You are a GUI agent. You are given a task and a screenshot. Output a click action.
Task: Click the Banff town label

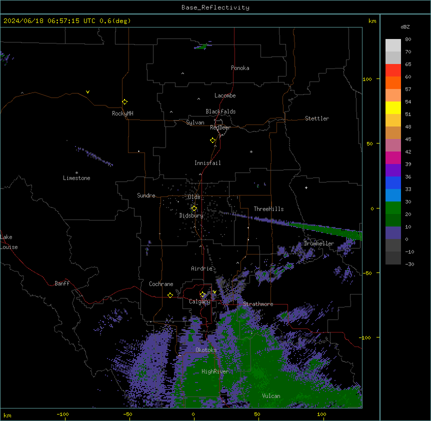[x=62, y=283]
